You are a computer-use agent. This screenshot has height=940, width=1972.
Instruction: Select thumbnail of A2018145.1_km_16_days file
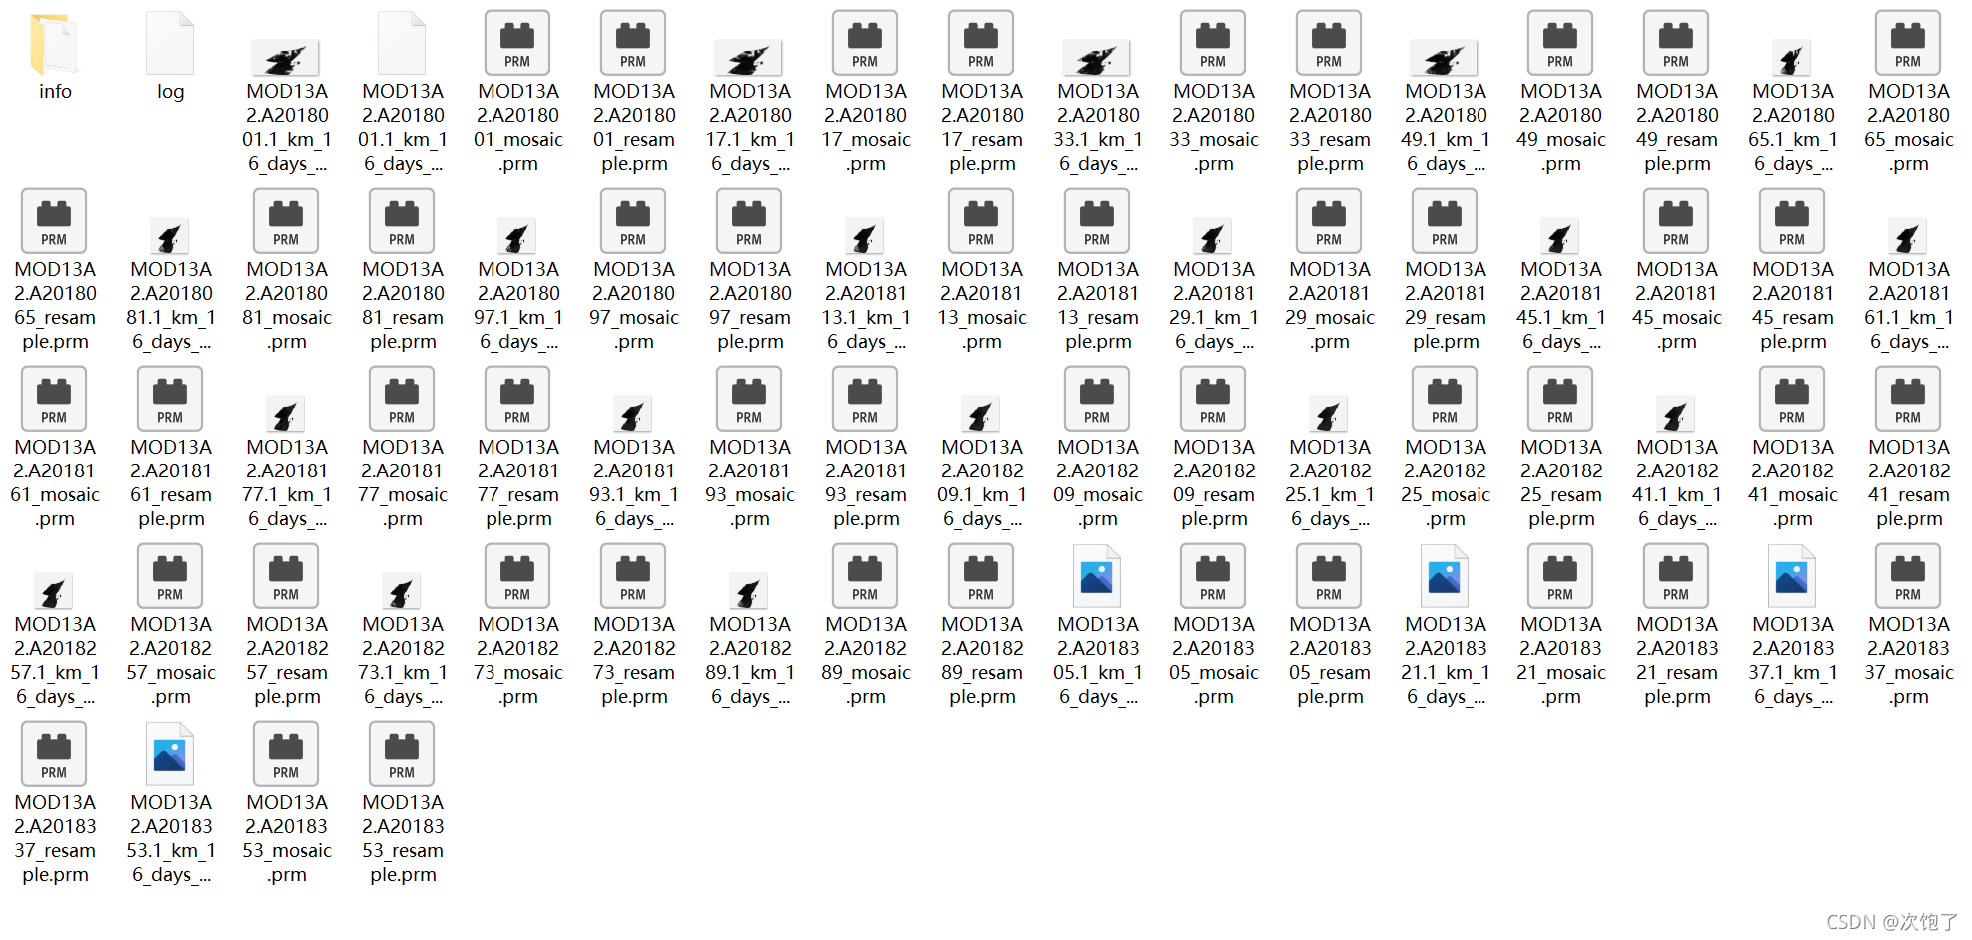tap(1560, 236)
